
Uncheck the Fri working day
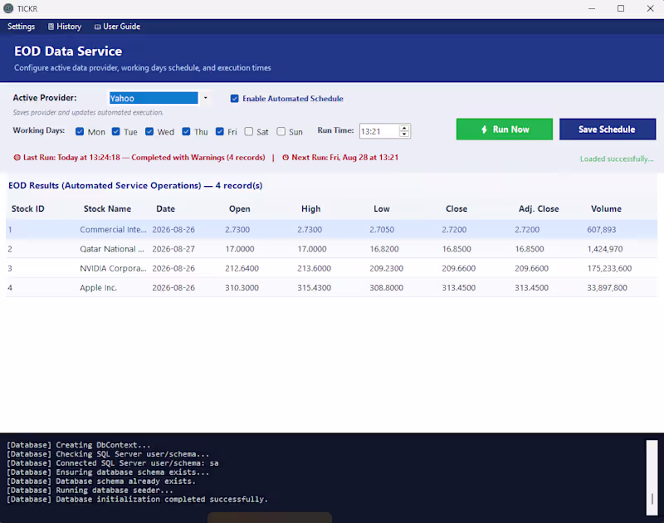pos(219,132)
